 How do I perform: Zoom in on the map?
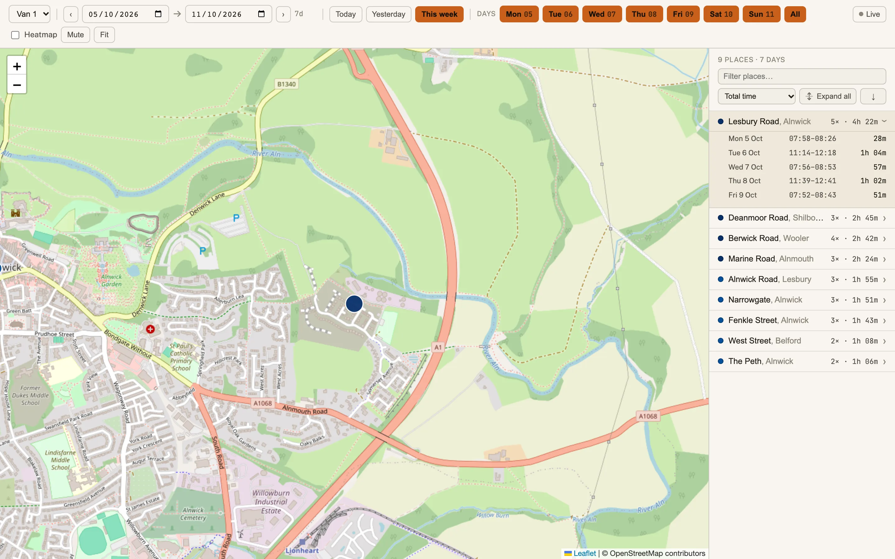click(x=17, y=66)
